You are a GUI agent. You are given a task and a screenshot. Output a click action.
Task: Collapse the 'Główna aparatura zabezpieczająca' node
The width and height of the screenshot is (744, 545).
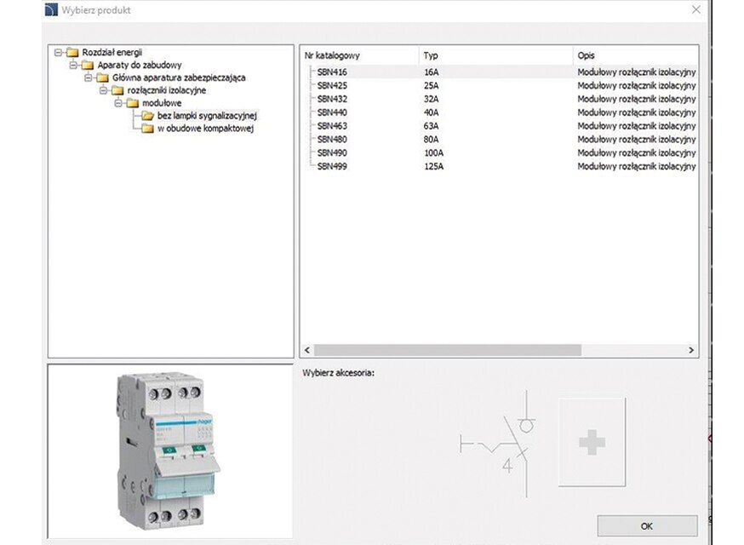[88, 77]
